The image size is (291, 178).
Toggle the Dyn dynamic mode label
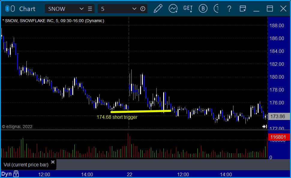(x=7, y=174)
